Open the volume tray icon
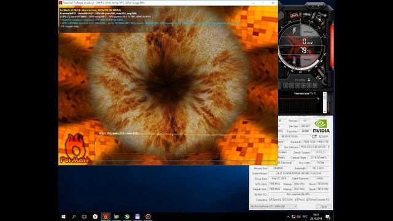 point(298,217)
